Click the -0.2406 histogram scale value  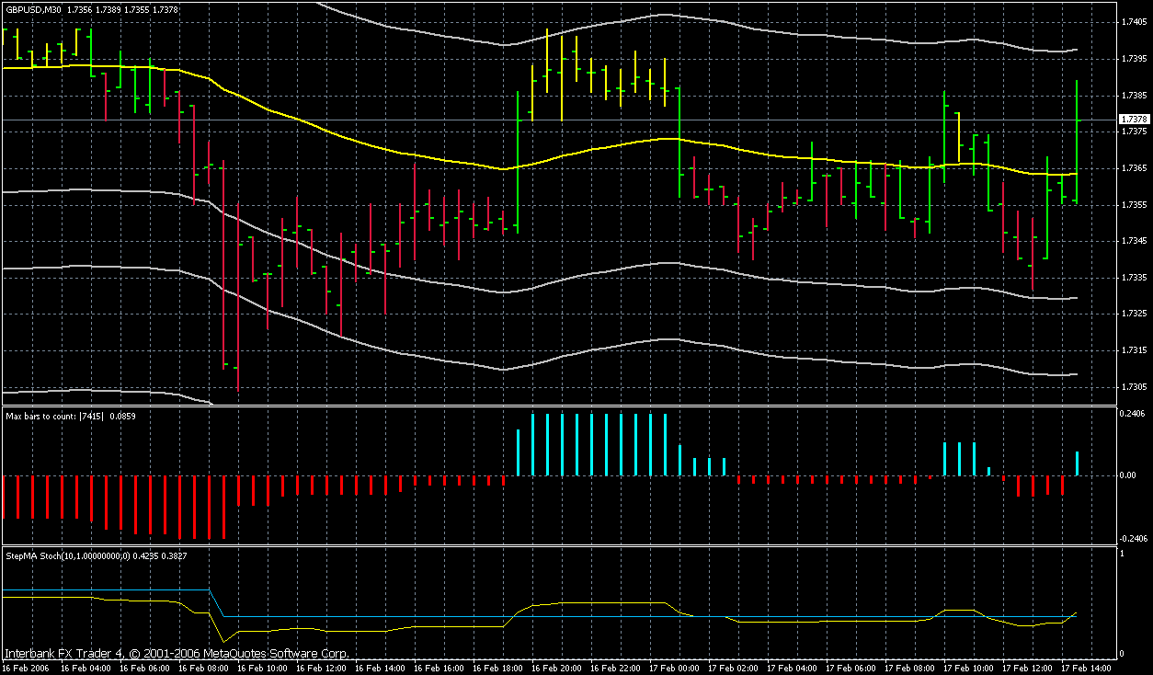click(x=1132, y=539)
